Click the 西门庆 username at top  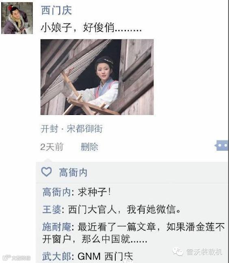56,11
